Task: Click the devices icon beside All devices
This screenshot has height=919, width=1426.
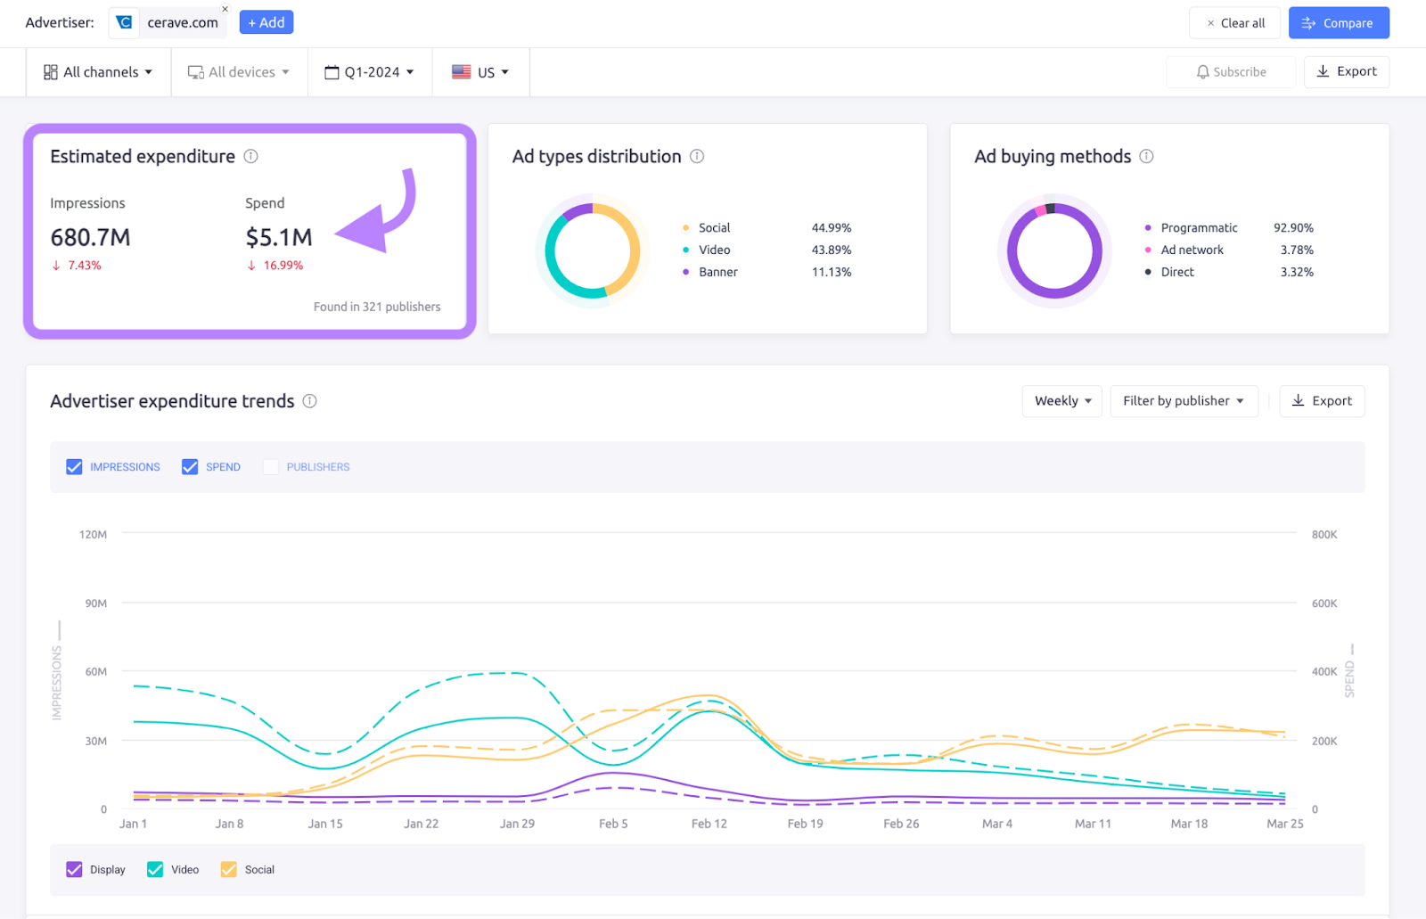Action: (194, 71)
